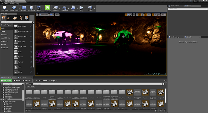The height and width of the screenshot is (113, 208).
Task: Switch to Landscape mode icon
Action: (15, 18)
